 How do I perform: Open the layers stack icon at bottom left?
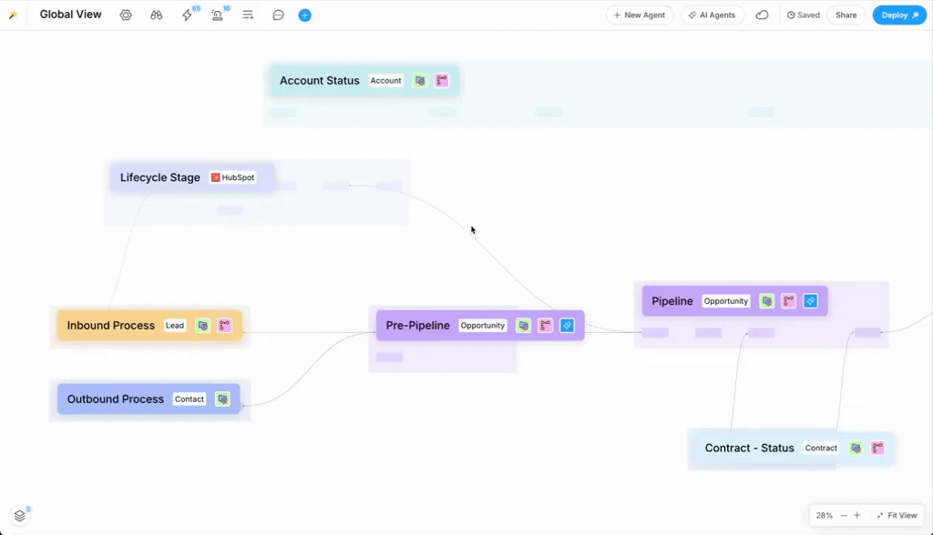20,516
